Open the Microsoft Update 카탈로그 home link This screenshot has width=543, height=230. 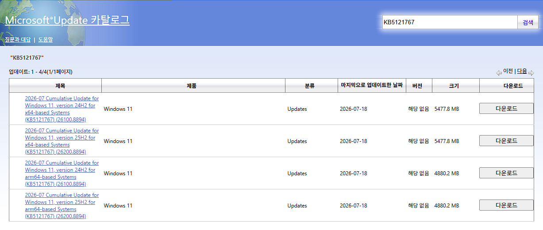(x=67, y=20)
